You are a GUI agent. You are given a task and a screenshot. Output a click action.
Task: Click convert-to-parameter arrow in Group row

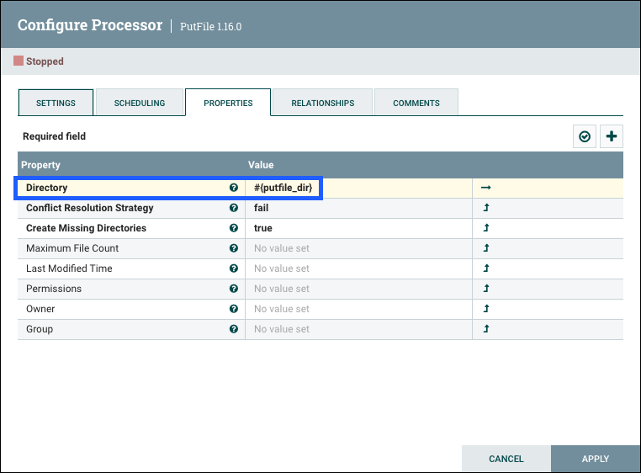click(x=486, y=329)
